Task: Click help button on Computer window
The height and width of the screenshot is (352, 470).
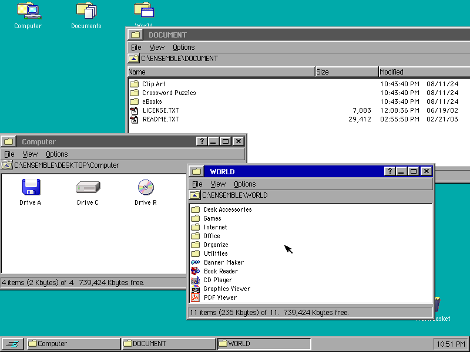Action: pyautogui.click(x=202, y=141)
